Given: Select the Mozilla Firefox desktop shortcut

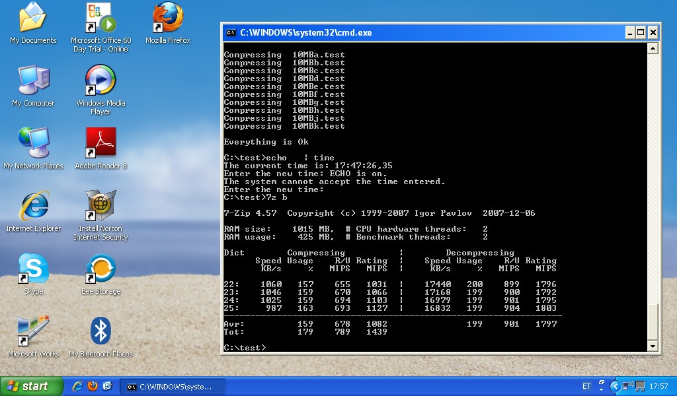Looking at the screenshot, I should [168, 24].
